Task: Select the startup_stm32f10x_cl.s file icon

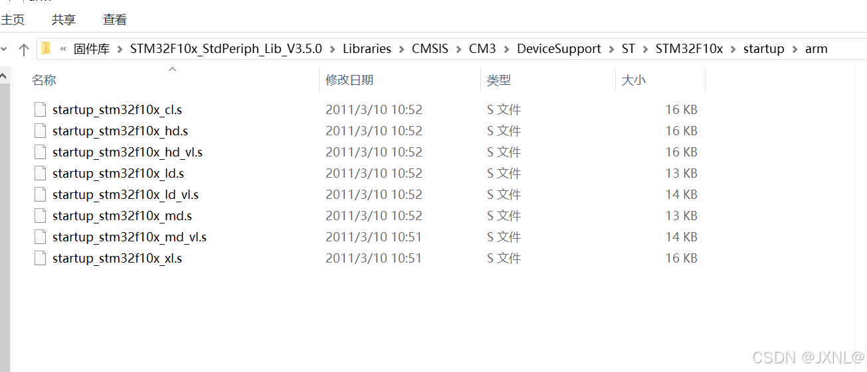Action: tap(40, 109)
